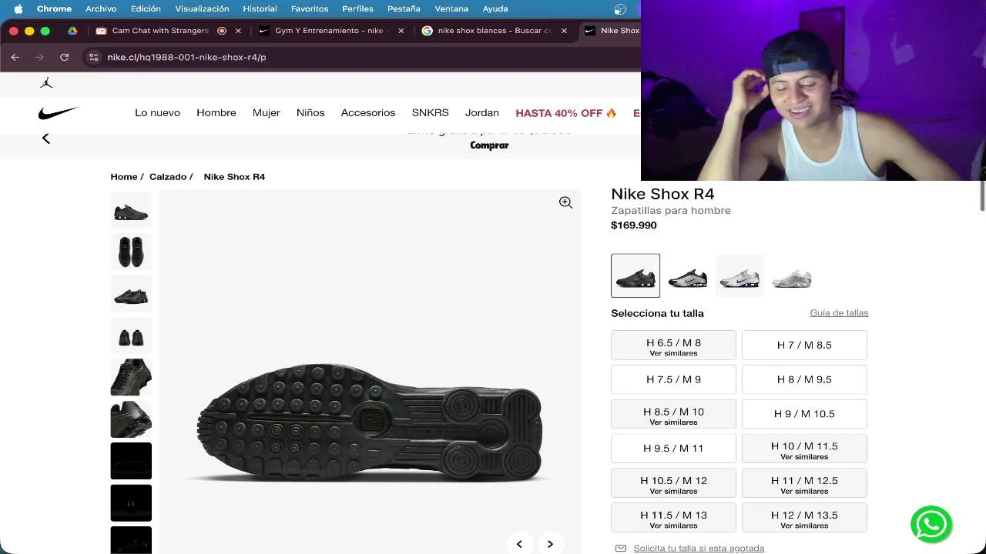Show the next product image arrow
Viewport: 986px width, 554px height.
pyautogui.click(x=550, y=544)
